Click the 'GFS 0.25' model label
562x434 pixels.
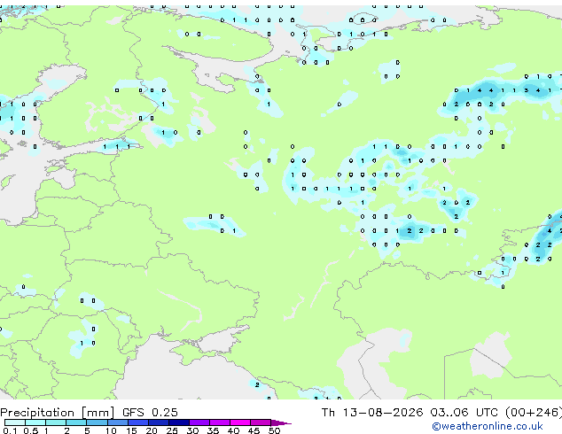[x=150, y=412]
